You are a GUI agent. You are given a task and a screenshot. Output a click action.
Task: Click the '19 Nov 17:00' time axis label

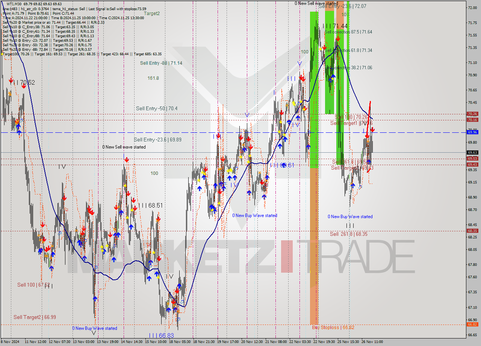coord(228,342)
